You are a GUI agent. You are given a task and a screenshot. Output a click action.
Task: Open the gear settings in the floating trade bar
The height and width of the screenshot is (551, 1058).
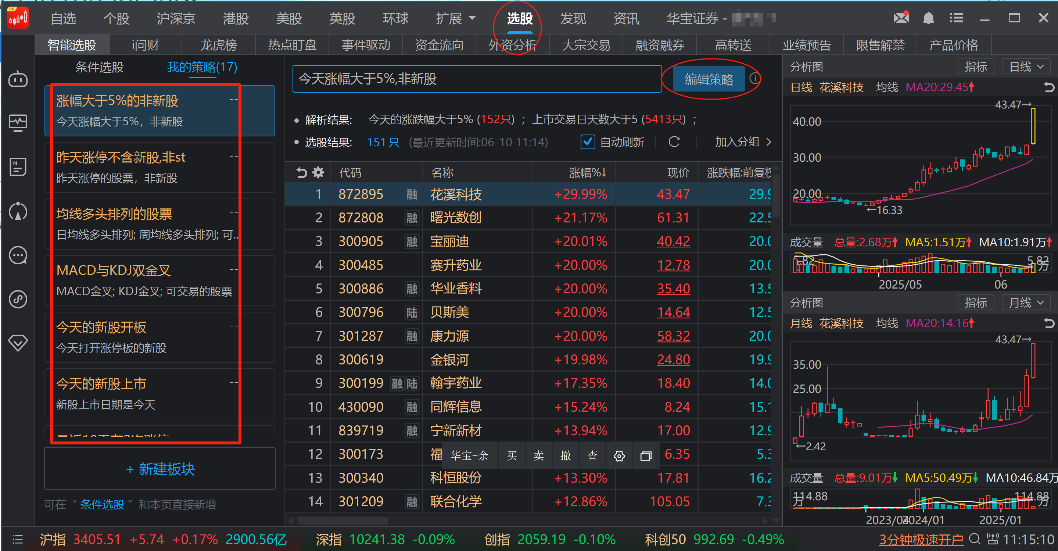coord(619,456)
